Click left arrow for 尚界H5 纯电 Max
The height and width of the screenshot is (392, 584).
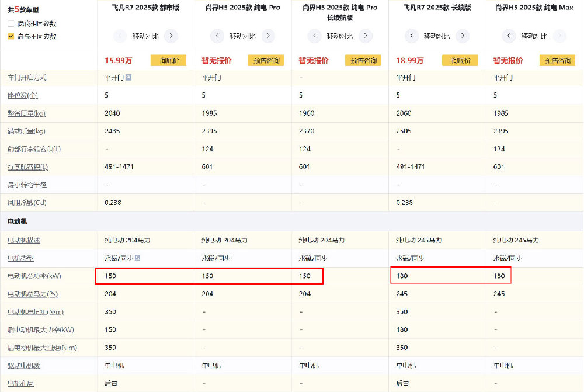508,36
